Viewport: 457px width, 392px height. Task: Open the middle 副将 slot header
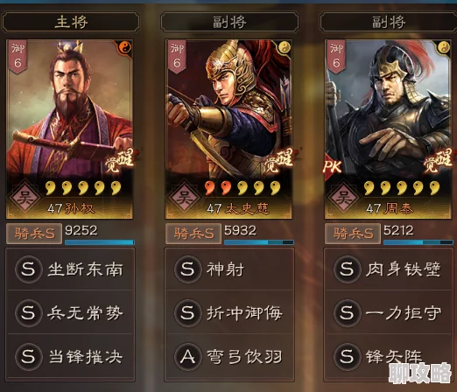pos(229,22)
